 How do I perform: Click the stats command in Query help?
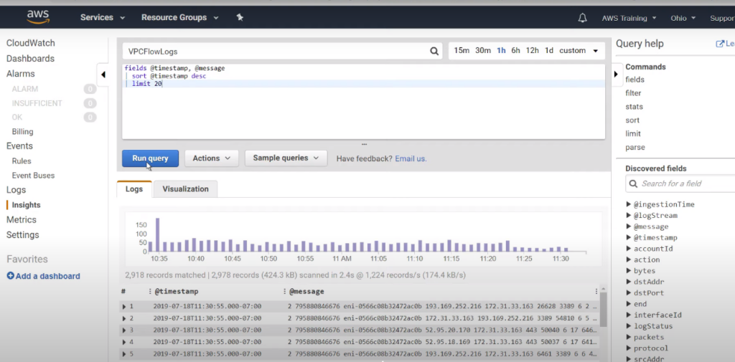635,107
